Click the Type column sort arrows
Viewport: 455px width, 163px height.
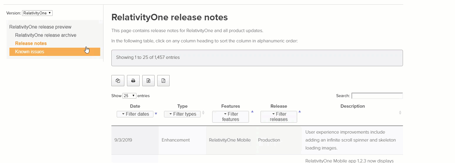tap(203, 113)
